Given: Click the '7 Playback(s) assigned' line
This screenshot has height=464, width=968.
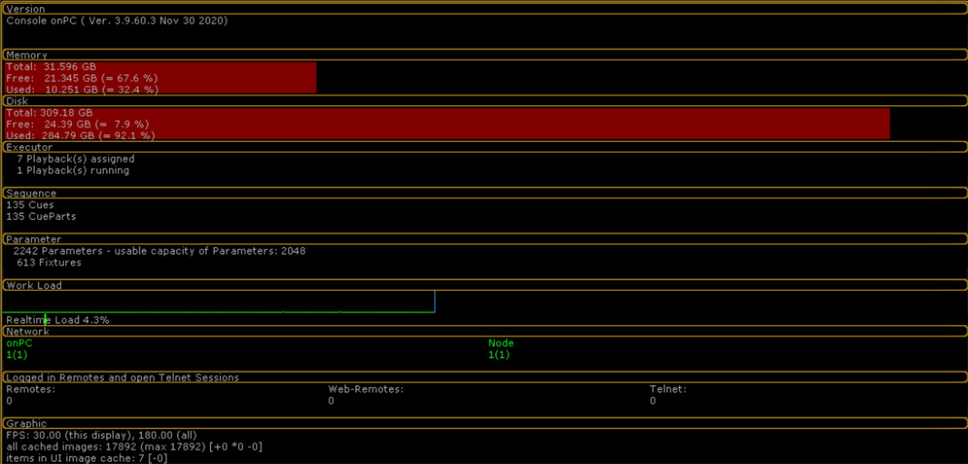Looking at the screenshot, I should pos(75,159).
